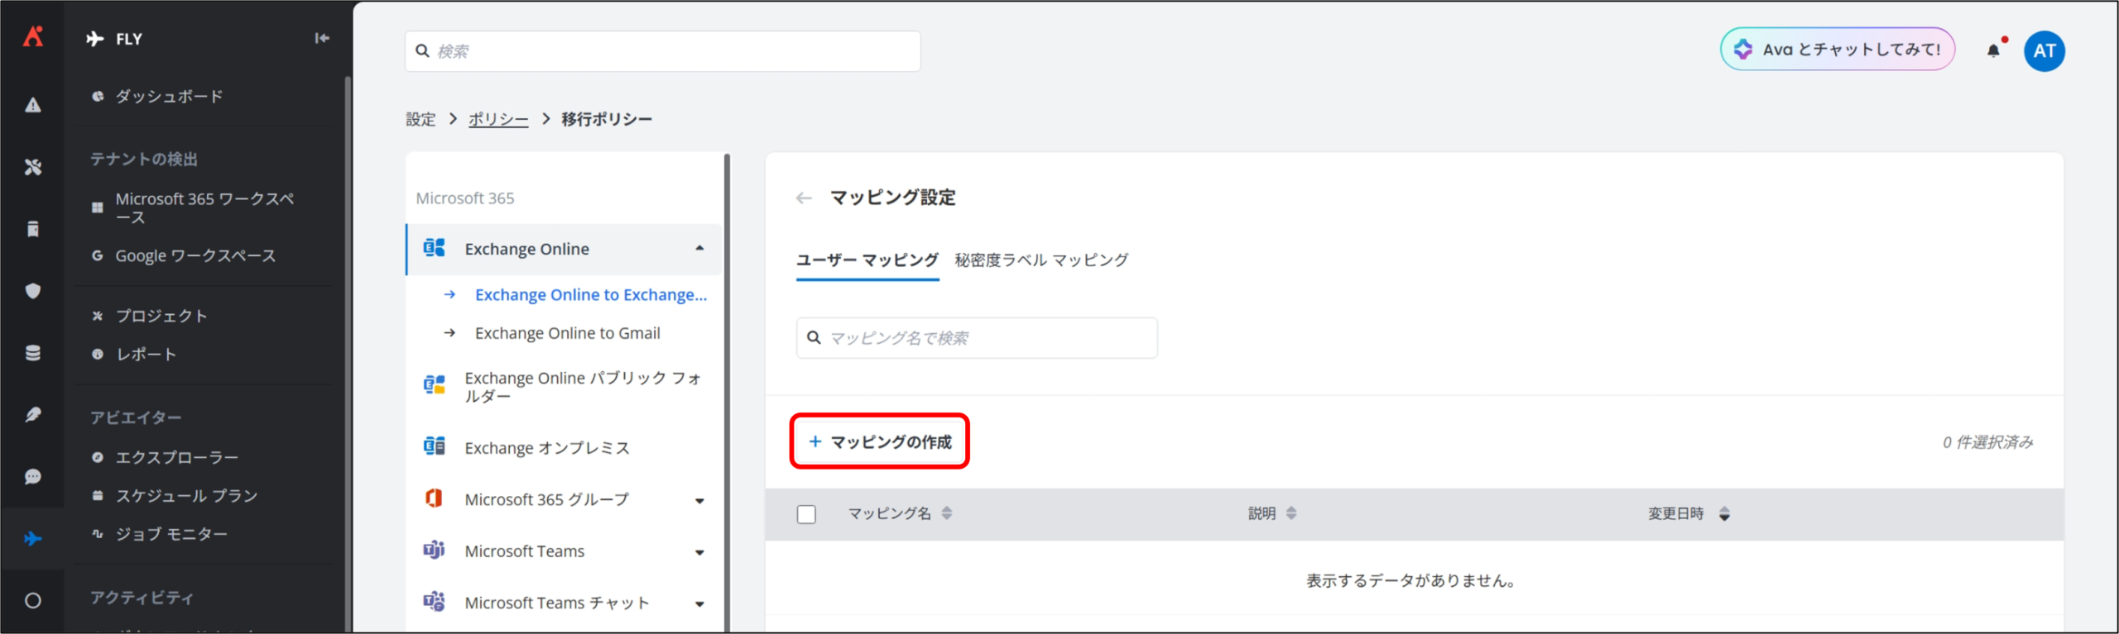Screen dimensions: 2119x634
Task: Expand the Microsoft Teams section
Action: [699, 552]
